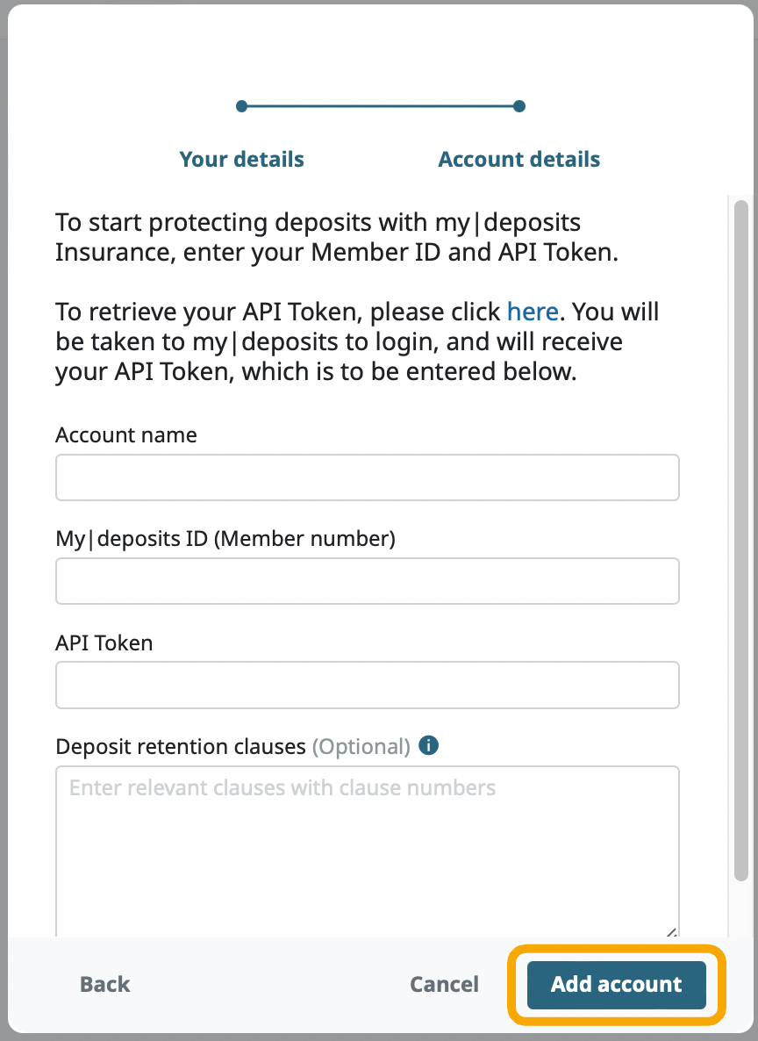This screenshot has width=758, height=1041.
Task: Click into the My|deposits ID member number field
Action: pyautogui.click(x=367, y=581)
